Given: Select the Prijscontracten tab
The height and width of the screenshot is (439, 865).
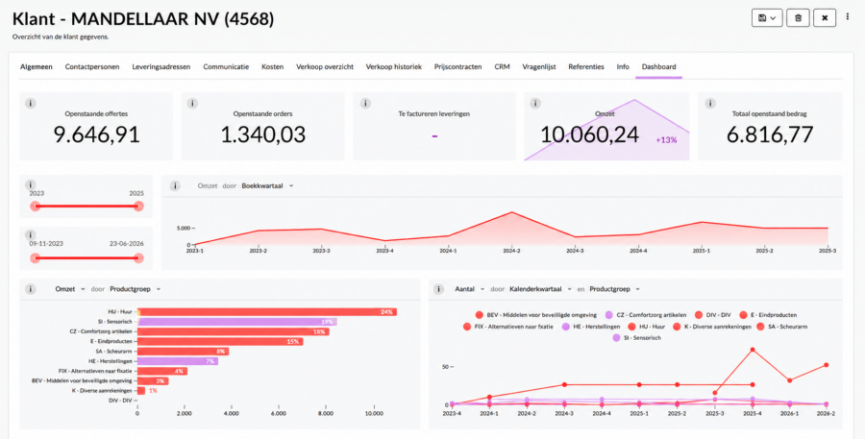Looking at the screenshot, I should [x=457, y=66].
